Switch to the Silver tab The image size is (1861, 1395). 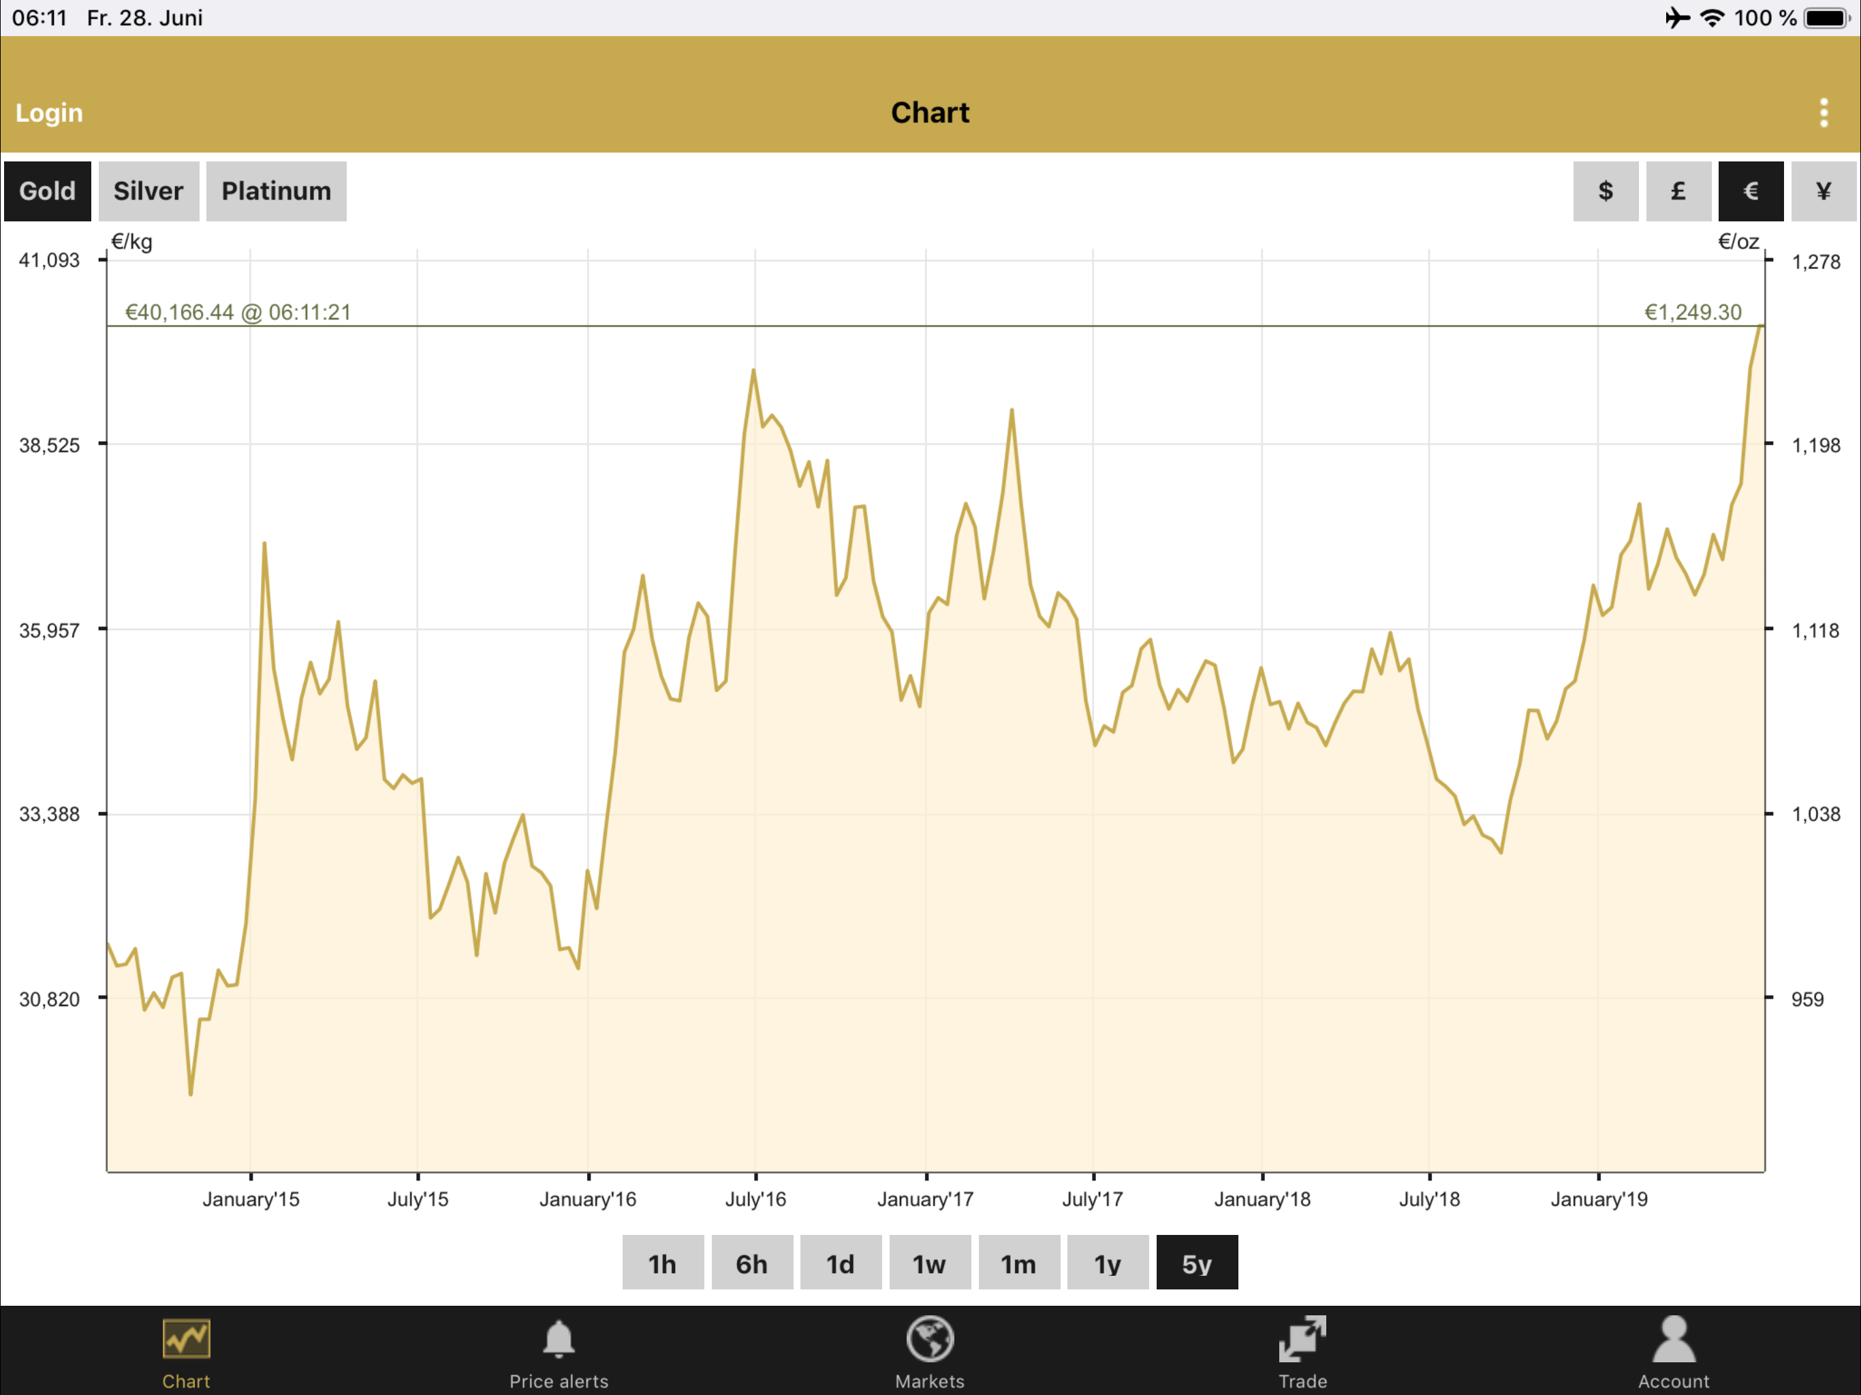pos(148,191)
